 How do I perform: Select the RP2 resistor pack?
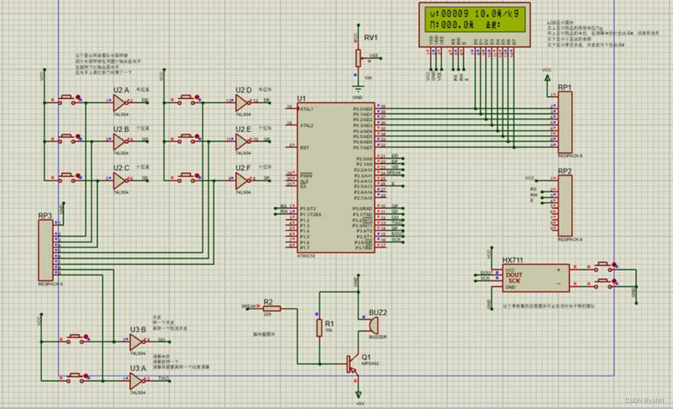pos(565,205)
